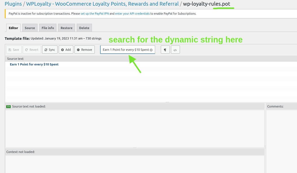Go to Plugins breadcrumb link

(x=13, y=4)
